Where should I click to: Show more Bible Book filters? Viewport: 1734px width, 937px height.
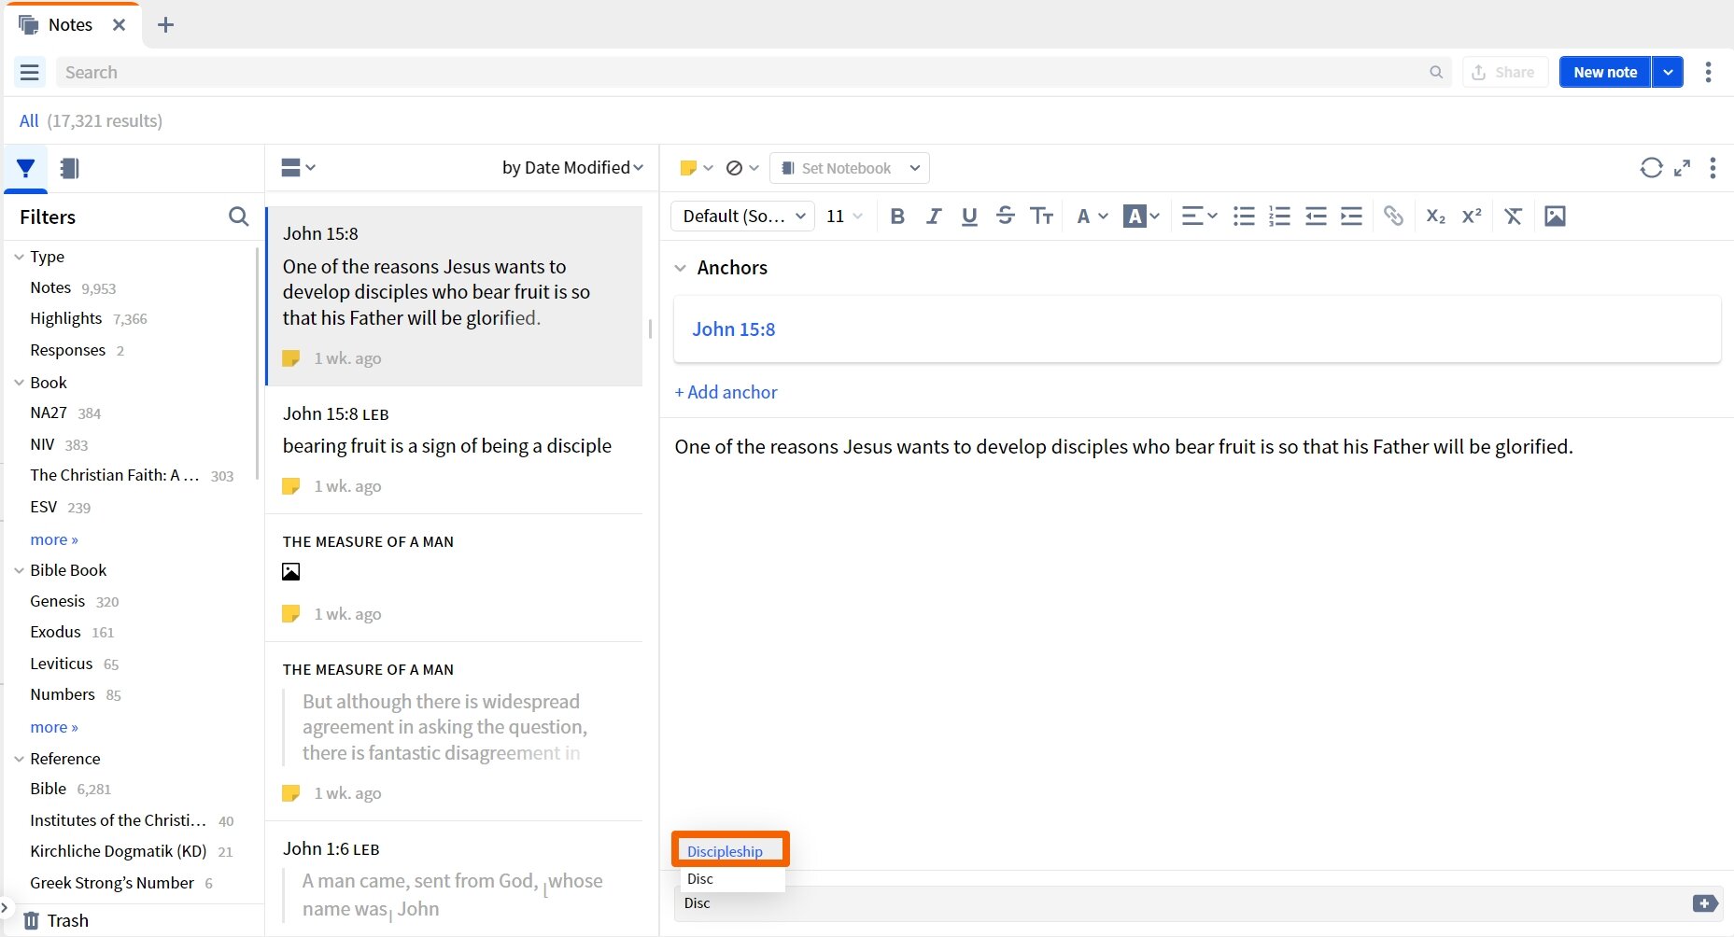54,727
